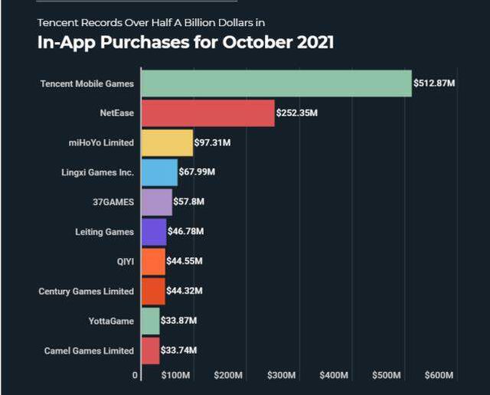Image resolution: width=490 pixels, height=395 pixels.
Task: Click the YottaGame label
Action: coord(111,321)
